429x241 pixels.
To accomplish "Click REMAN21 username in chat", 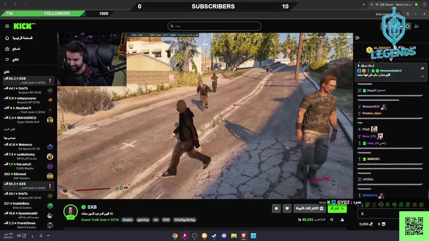I will pos(369,195).
